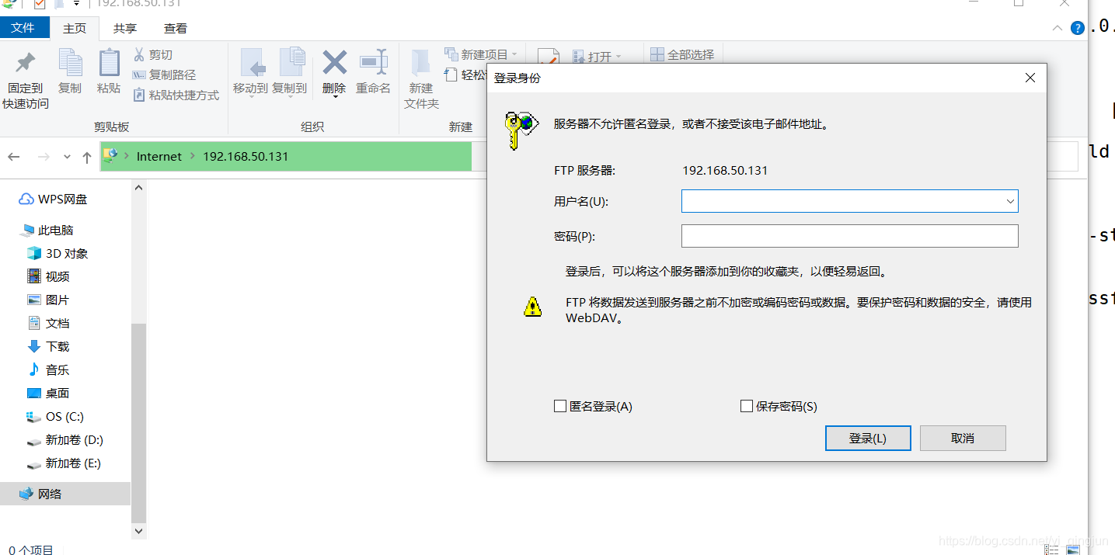
Task: Click inside the password (密码) field
Action: 847,235
